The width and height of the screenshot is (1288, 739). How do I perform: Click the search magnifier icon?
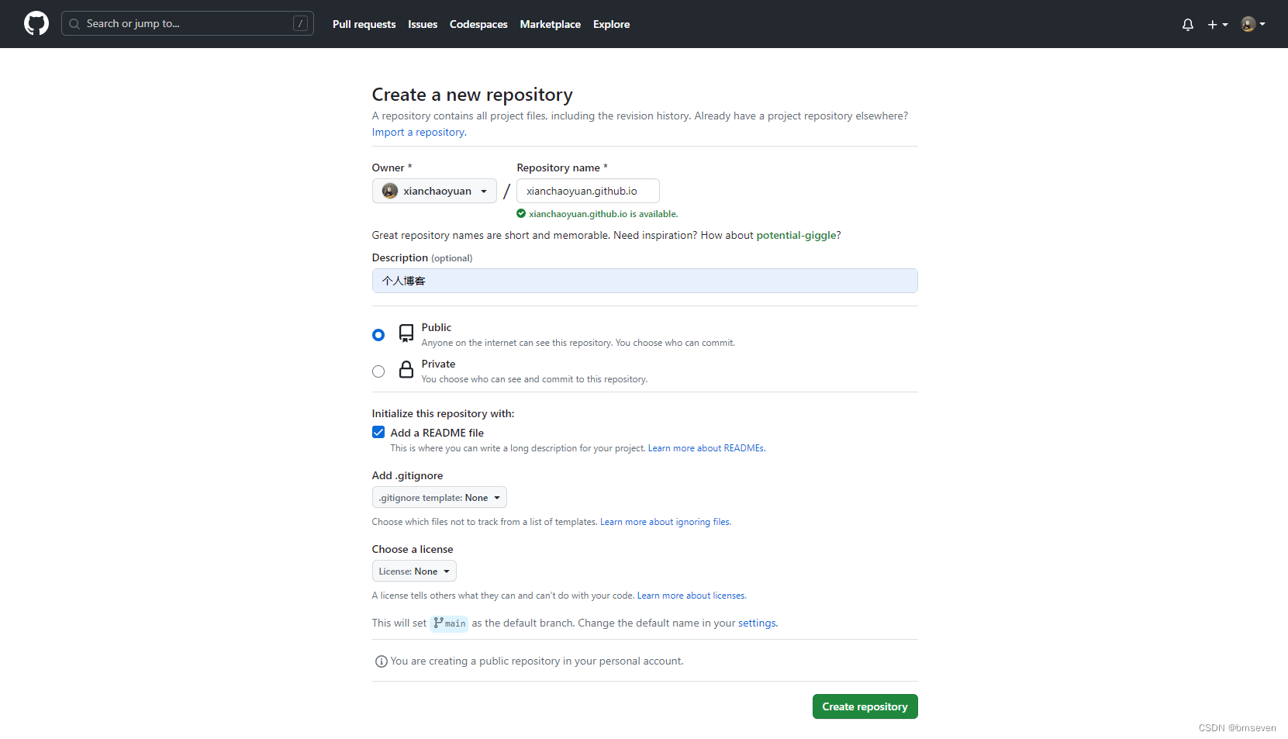click(x=74, y=24)
